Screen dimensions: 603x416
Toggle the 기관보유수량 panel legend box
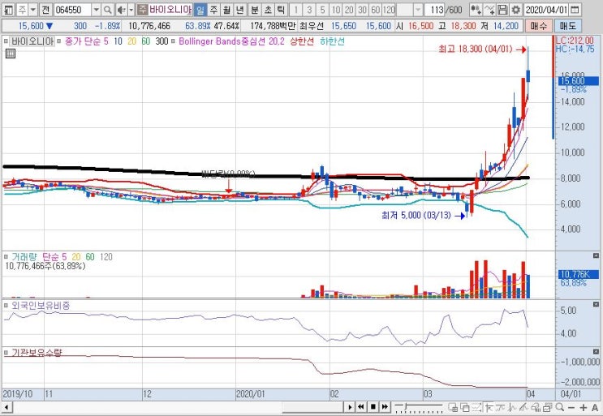[x=6, y=352]
